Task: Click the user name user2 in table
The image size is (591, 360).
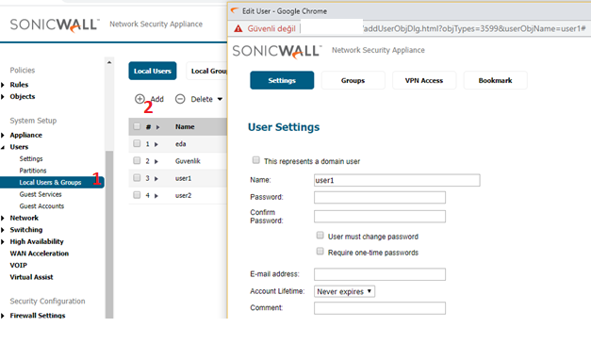Action: point(183,196)
